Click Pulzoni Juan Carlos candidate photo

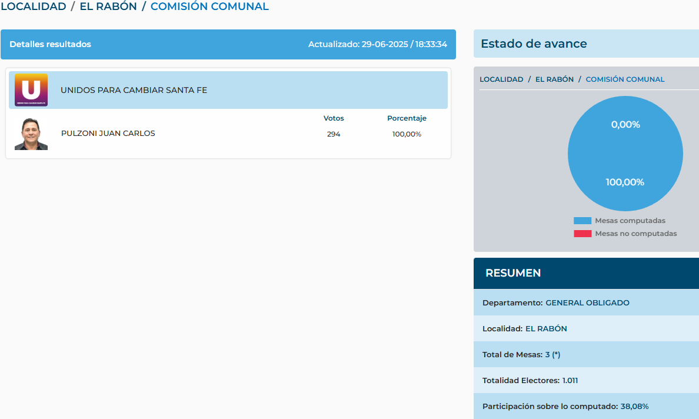coord(31,134)
